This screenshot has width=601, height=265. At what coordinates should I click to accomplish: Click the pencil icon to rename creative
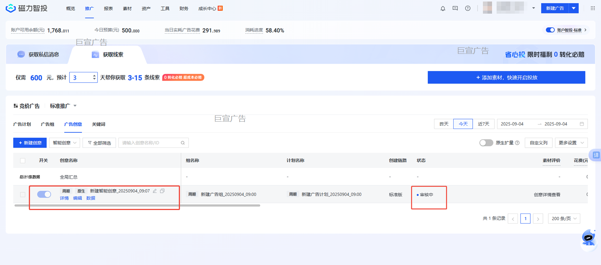point(155,191)
